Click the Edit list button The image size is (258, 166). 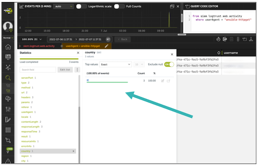pyautogui.click(x=64, y=70)
